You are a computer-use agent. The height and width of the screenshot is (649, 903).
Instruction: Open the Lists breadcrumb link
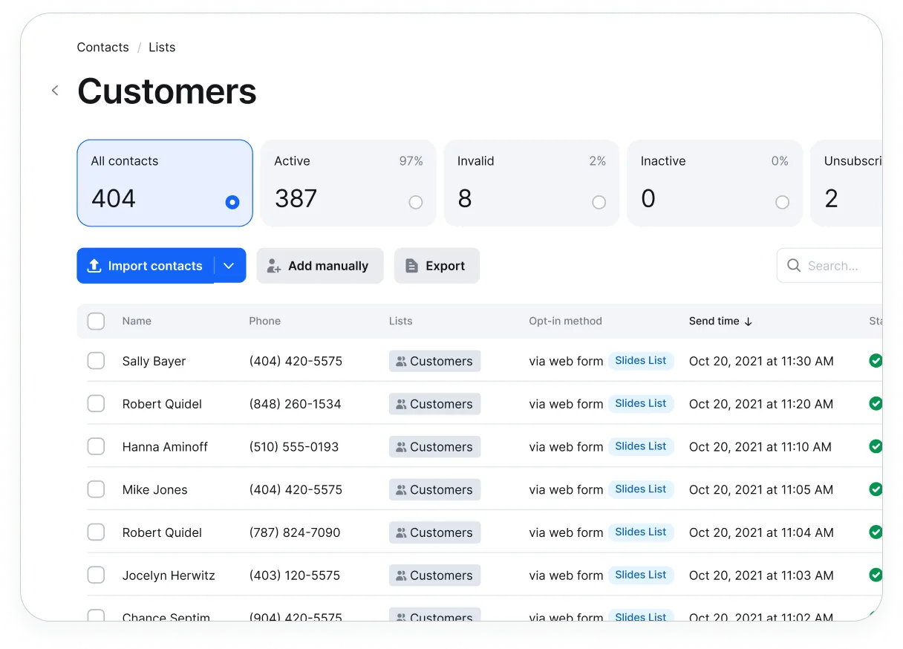162,47
